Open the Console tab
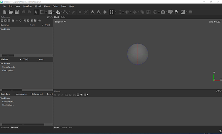This screenshot has width=222, height=134. click(x=64, y=127)
